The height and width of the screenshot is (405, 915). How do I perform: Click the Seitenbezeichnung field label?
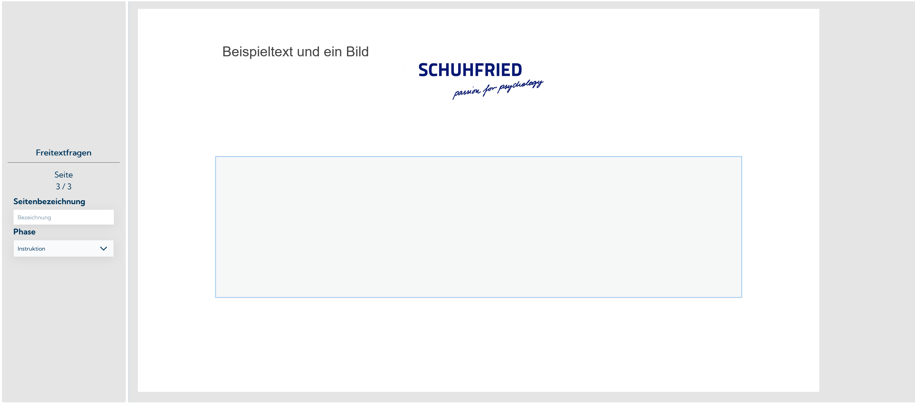pos(49,202)
